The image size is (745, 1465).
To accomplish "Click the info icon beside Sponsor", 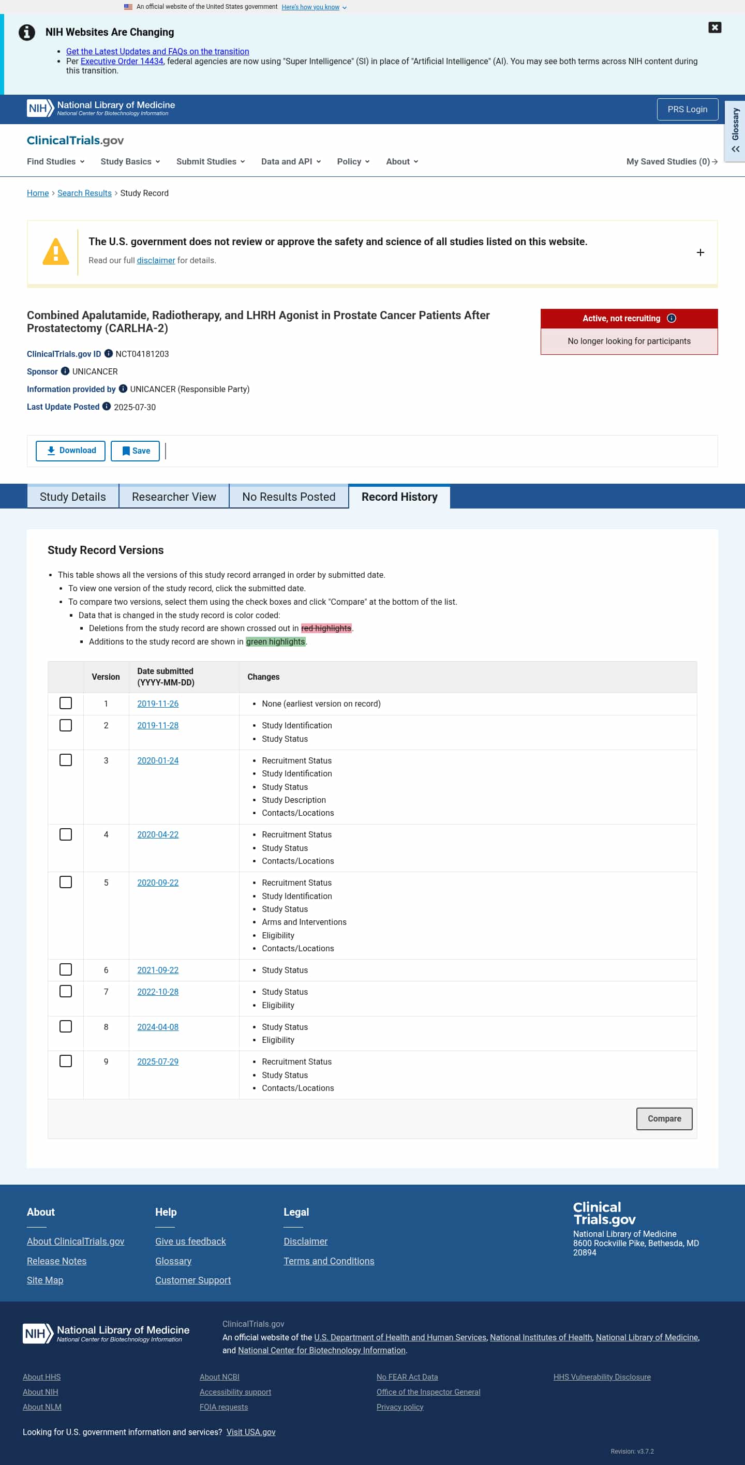I will point(65,371).
